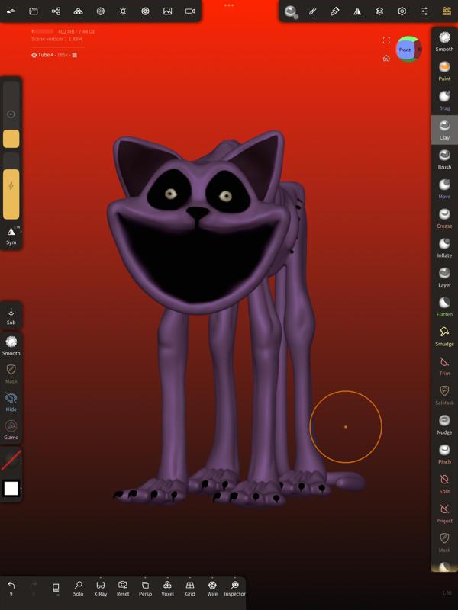Open the Painting brush menu

pyautogui.click(x=334, y=11)
